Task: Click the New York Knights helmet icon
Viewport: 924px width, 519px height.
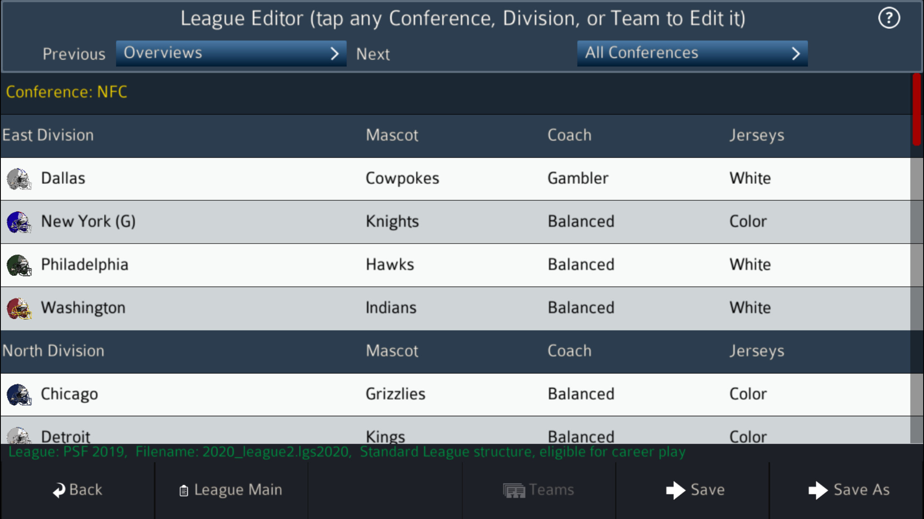Action: 19,222
